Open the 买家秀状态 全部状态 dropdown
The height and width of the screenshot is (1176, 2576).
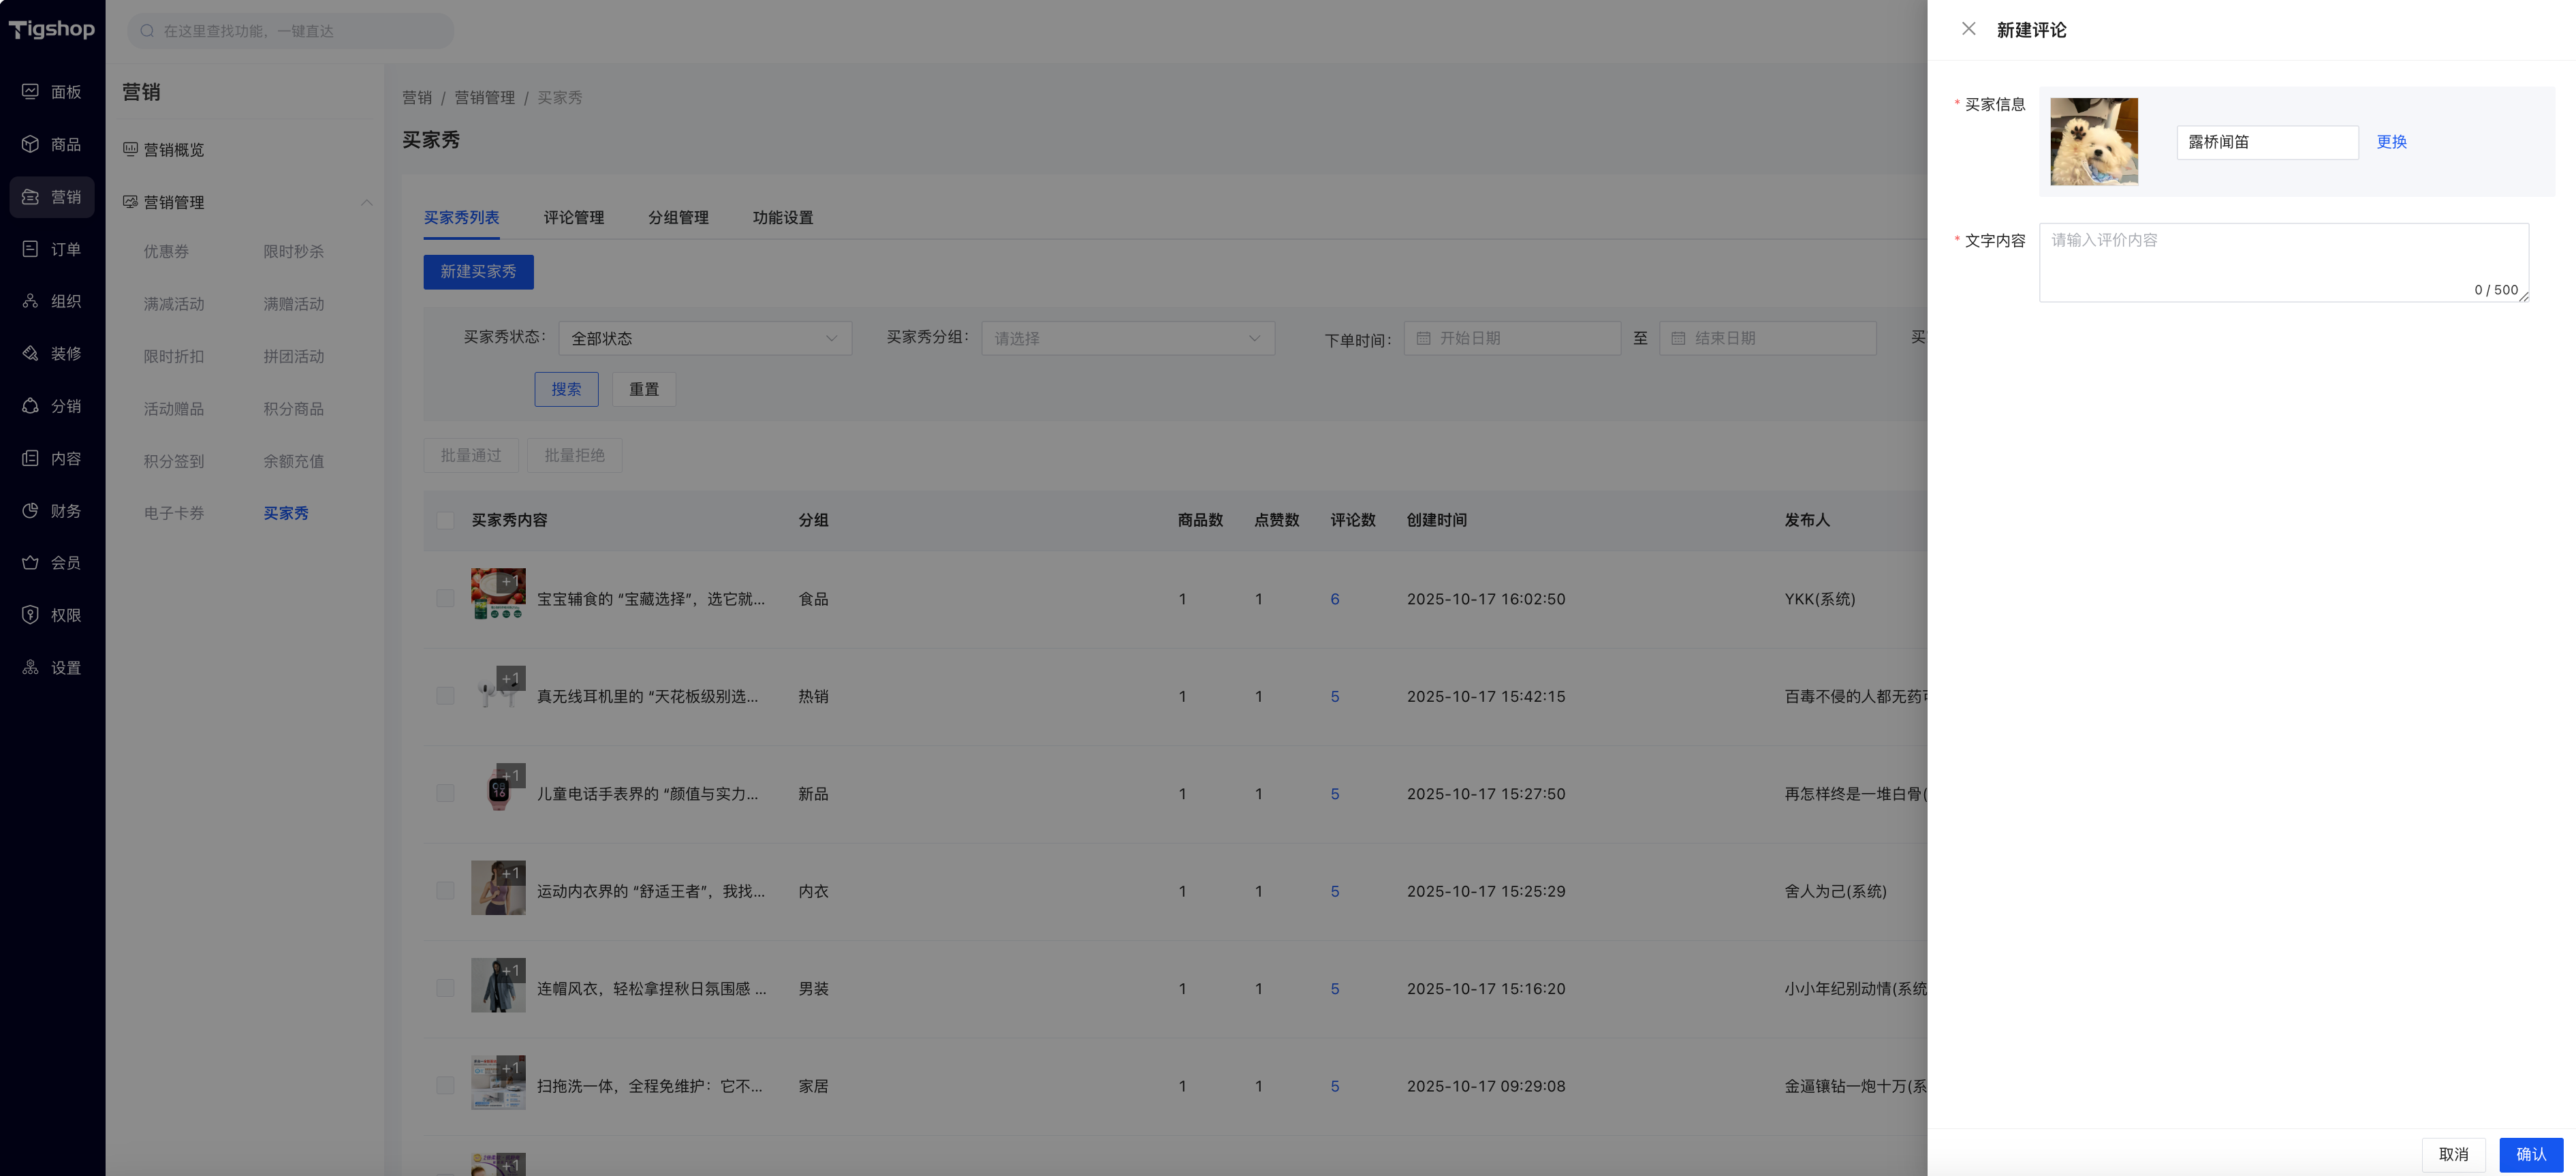[x=704, y=338]
